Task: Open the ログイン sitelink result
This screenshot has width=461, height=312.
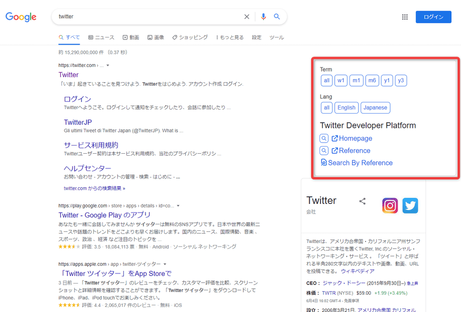Action: 78,99
